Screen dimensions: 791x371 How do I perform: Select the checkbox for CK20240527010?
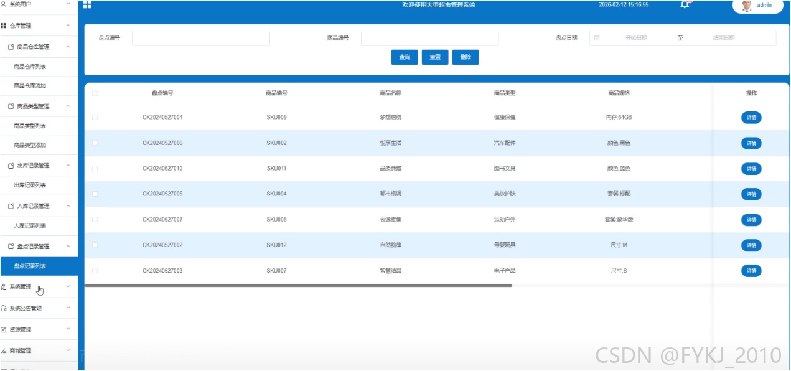click(x=95, y=168)
